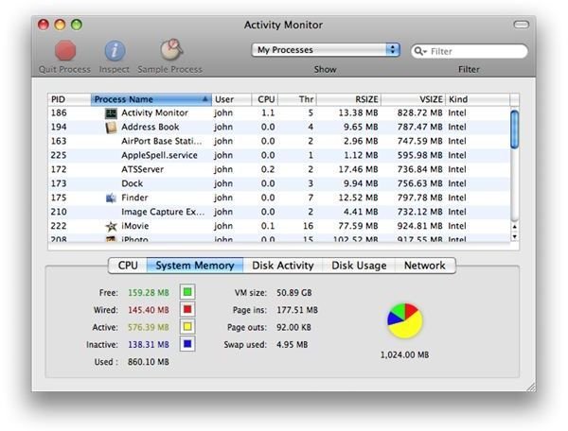Click the window resize grip corner
Viewport: 568px width, 431px height.
[531, 387]
